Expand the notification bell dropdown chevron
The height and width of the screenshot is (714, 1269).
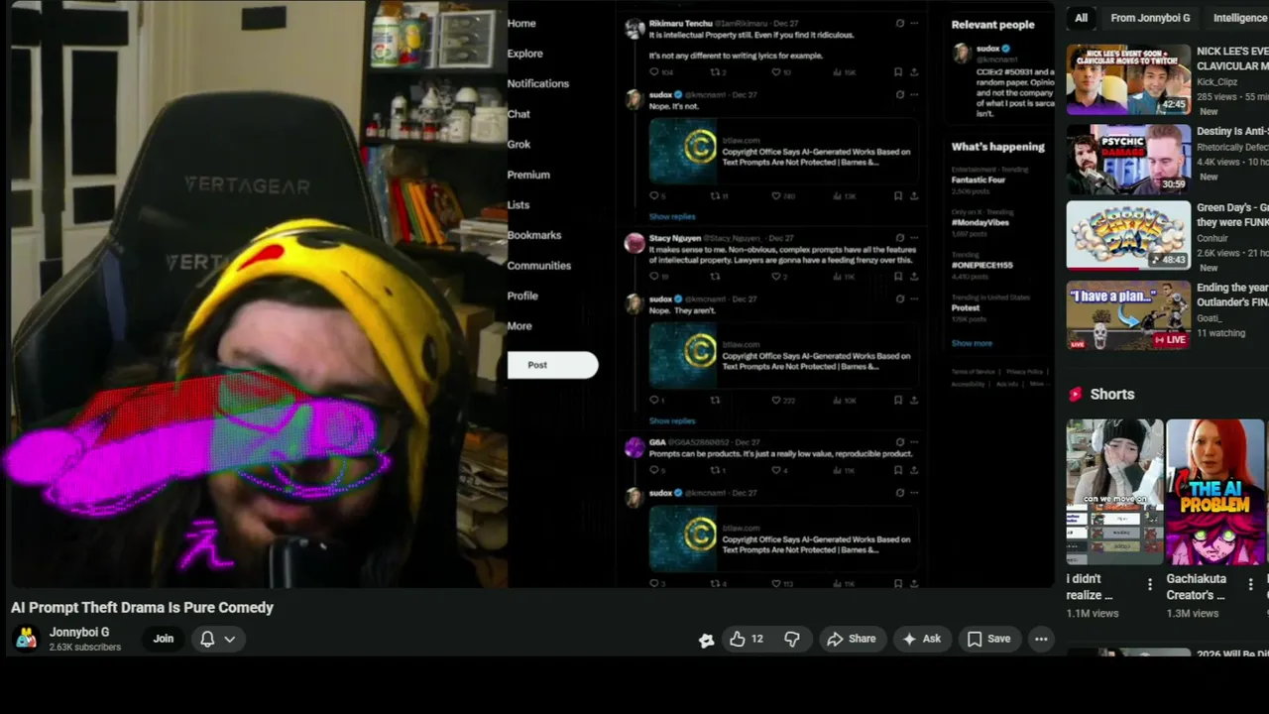tap(229, 640)
